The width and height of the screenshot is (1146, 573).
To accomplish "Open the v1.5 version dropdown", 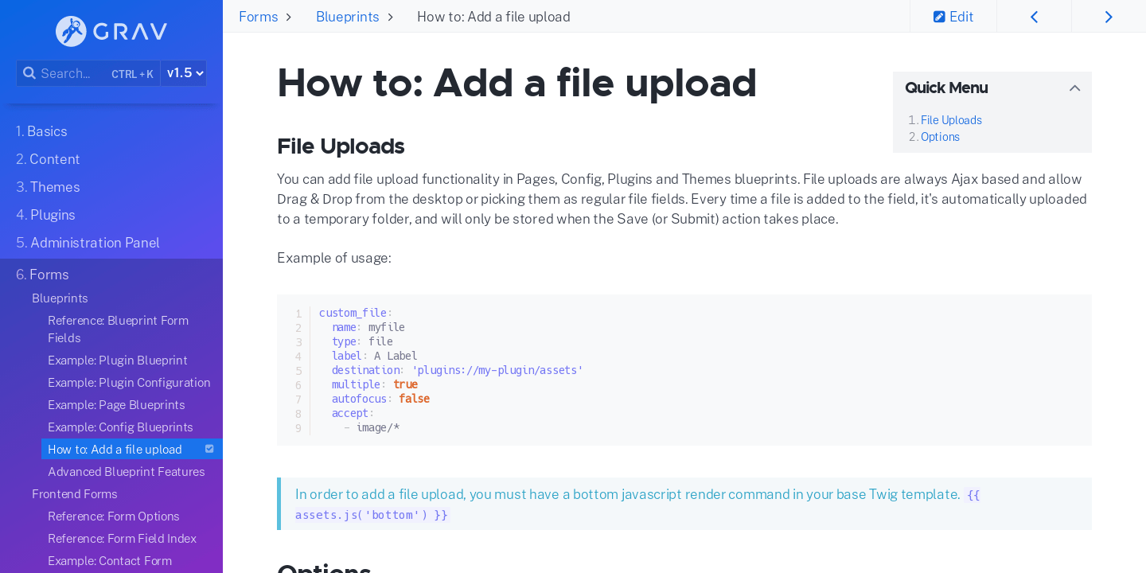I will tap(184, 72).
